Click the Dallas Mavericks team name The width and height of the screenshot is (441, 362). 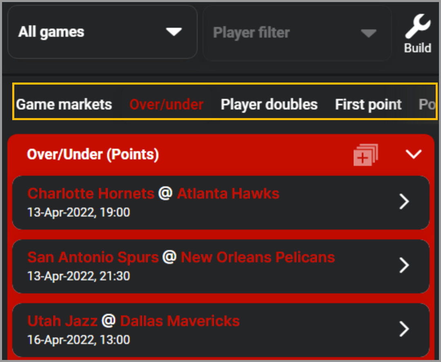(180, 321)
